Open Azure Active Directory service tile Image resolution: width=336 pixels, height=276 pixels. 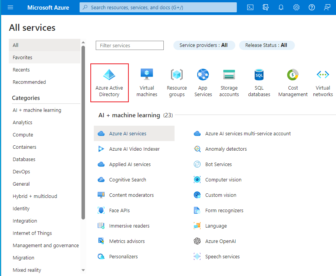[x=110, y=83]
